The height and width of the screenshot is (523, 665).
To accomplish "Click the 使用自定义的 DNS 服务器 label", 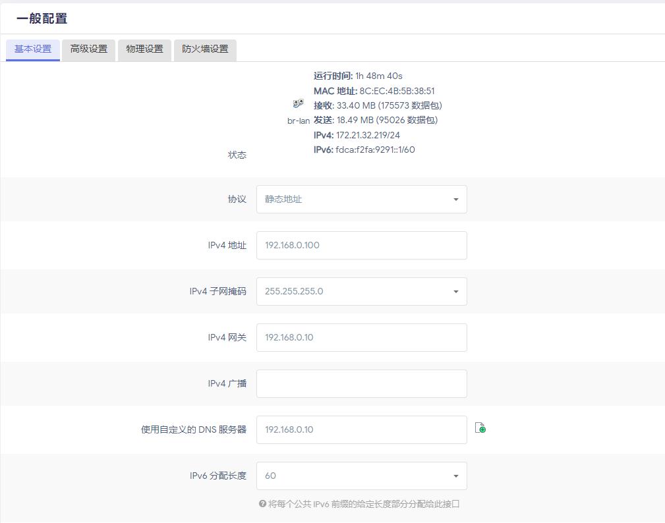I will 194,429.
